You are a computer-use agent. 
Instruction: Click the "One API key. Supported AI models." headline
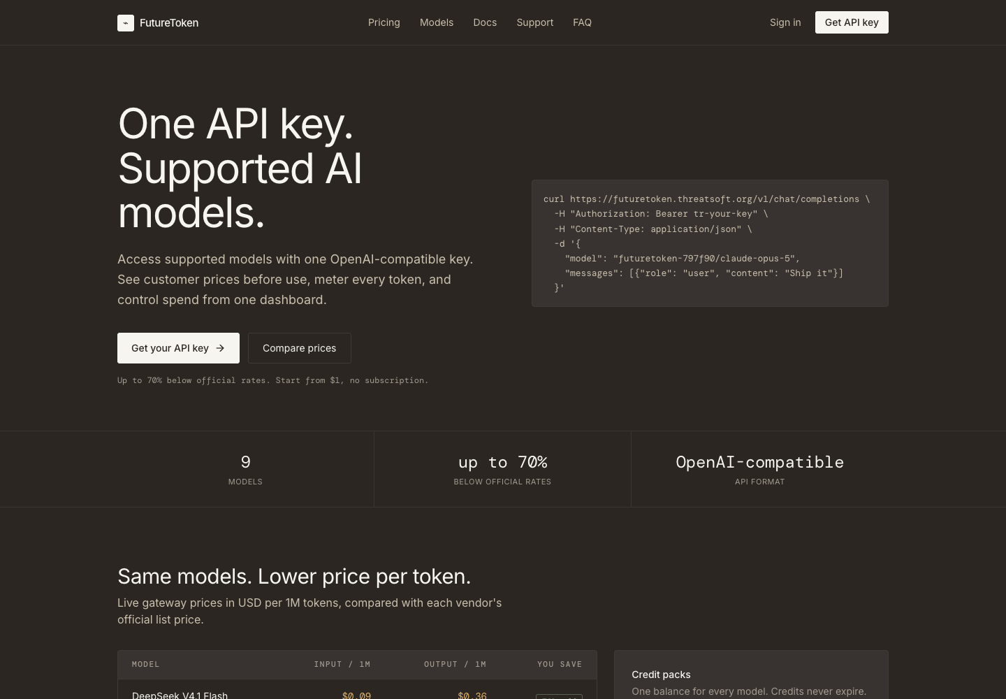coord(240,168)
